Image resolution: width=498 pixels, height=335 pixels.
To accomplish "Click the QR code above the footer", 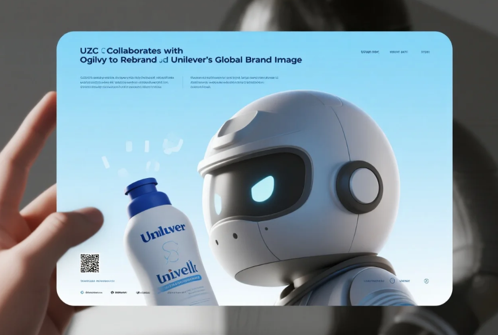I will [90, 263].
